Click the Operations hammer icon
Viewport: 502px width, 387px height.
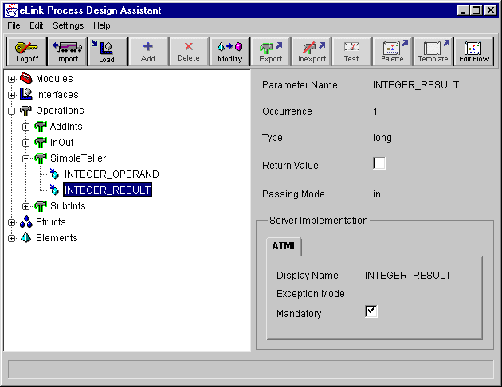[26, 111]
